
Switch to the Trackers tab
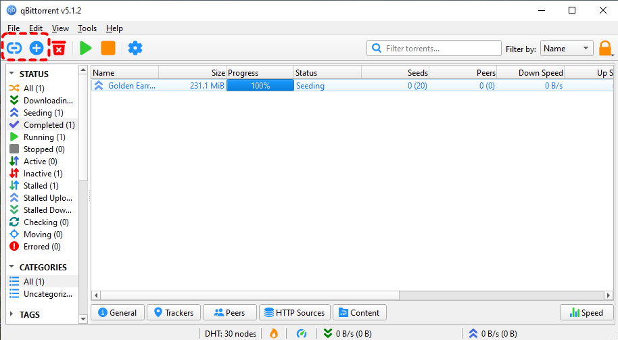(x=173, y=312)
